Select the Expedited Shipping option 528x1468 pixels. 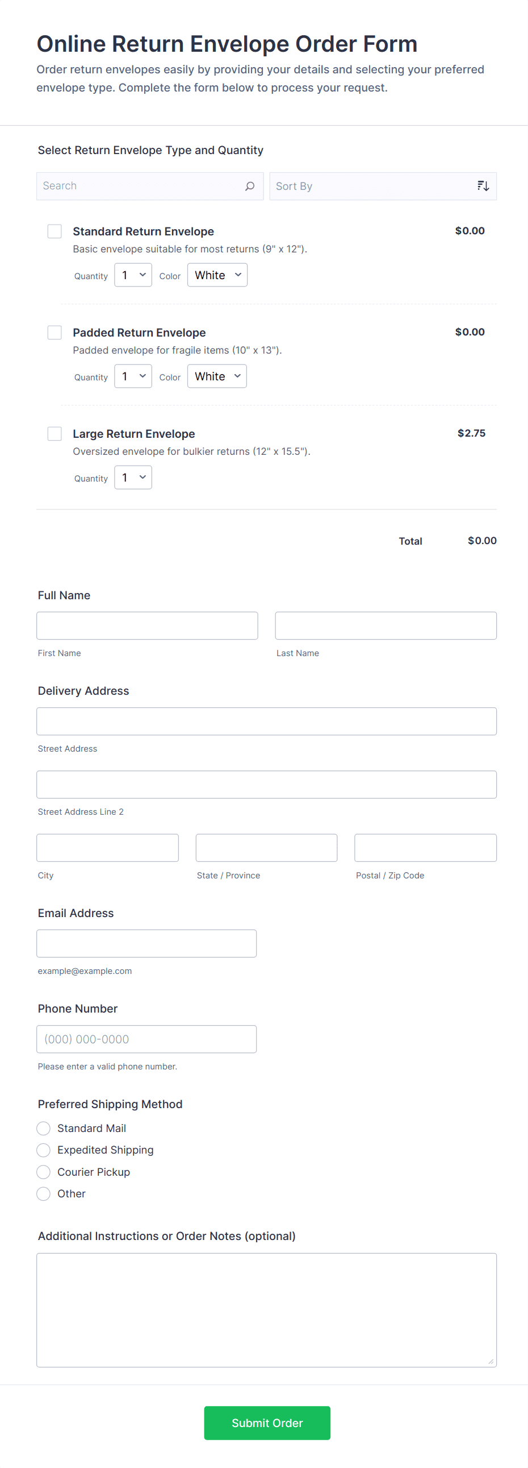(x=43, y=1150)
